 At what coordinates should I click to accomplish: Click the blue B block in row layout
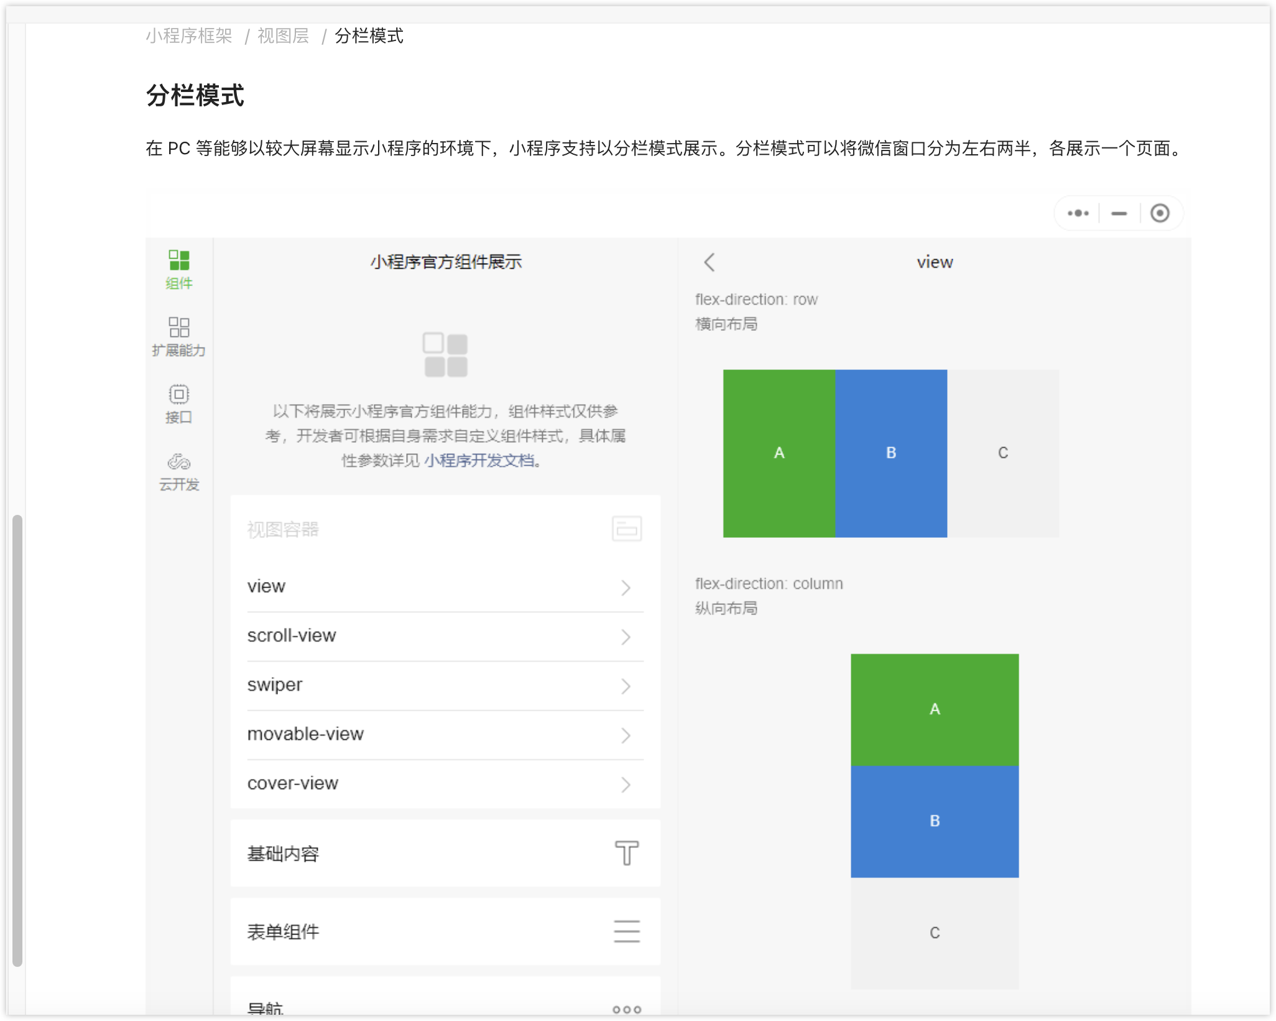tap(890, 453)
